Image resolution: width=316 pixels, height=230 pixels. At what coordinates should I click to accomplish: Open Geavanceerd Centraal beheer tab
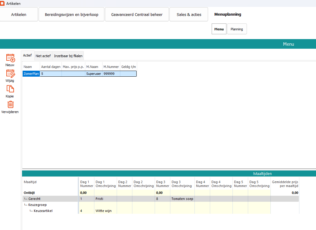point(137,14)
